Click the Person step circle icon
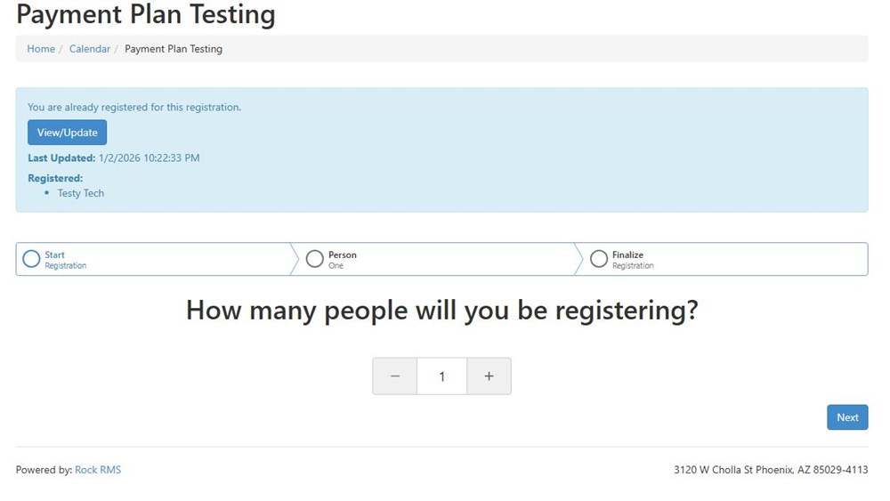The width and height of the screenshot is (890, 501). tap(314, 259)
